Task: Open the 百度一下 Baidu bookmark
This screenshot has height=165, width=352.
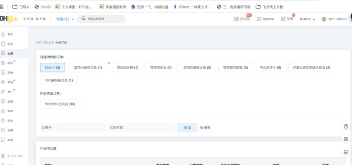Action: [150, 7]
